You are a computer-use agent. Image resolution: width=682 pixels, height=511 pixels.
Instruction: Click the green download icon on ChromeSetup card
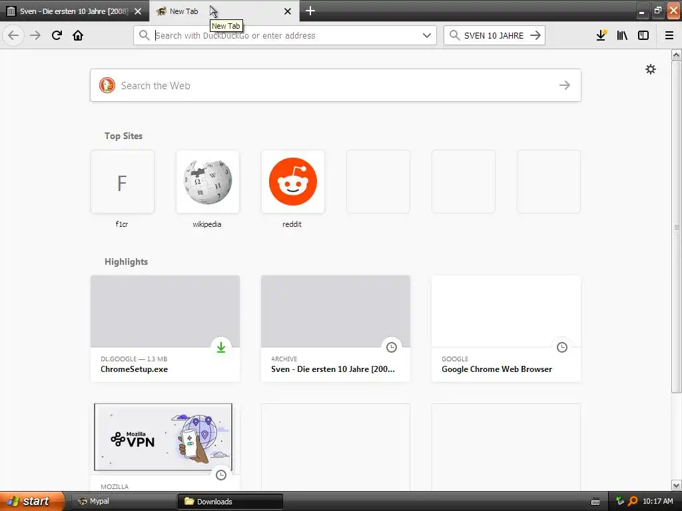221,347
